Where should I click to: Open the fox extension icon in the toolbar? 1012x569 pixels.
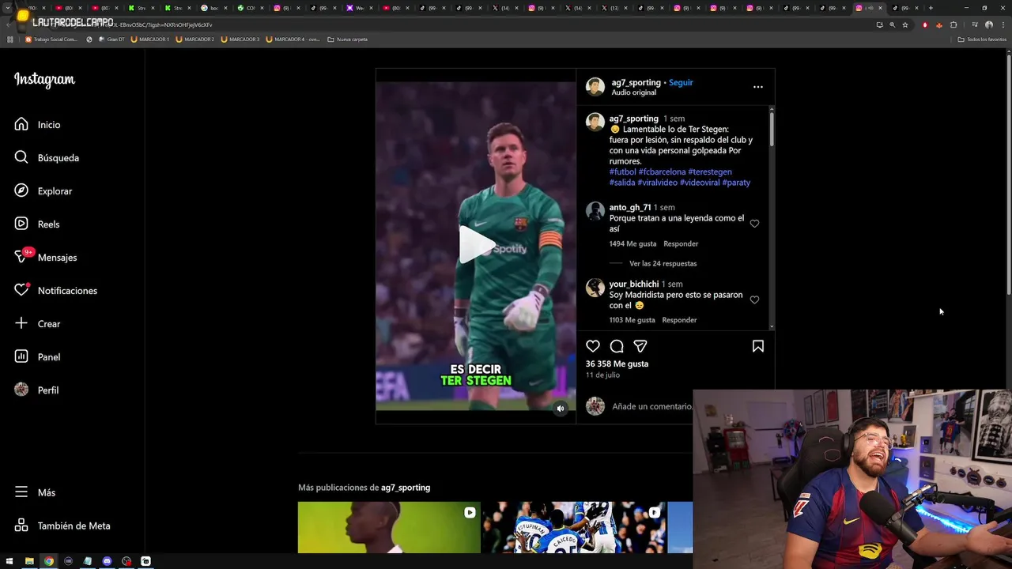click(x=938, y=24)
